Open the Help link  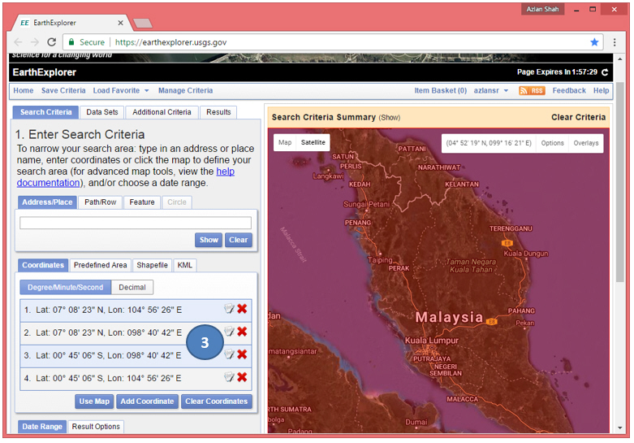coord(601,91)
